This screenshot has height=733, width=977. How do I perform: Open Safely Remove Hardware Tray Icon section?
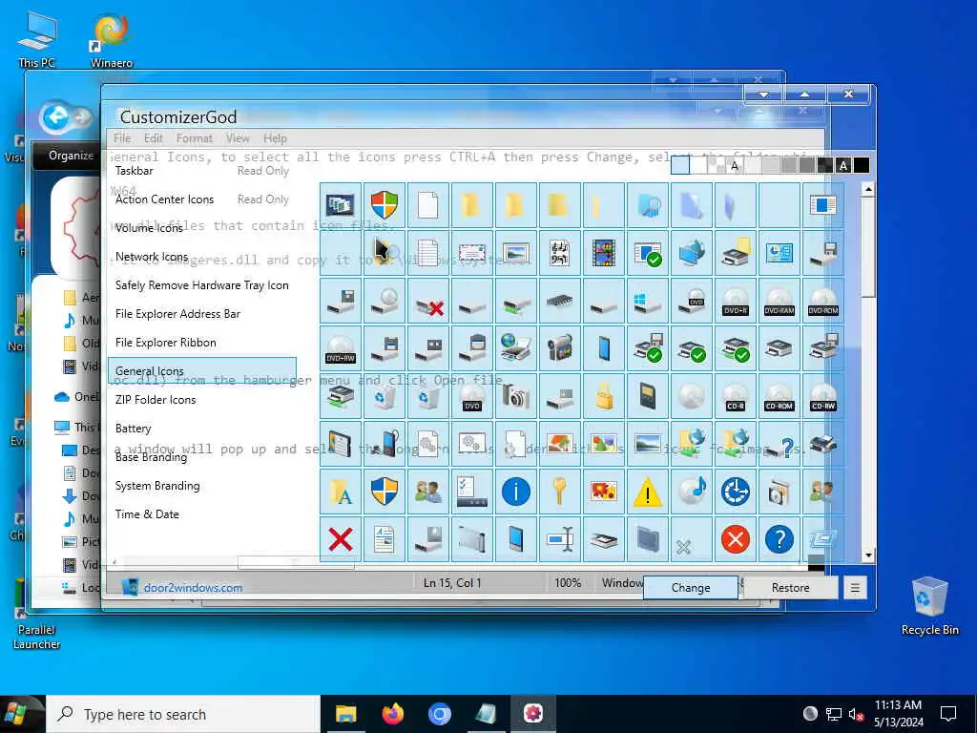pos(202,285)
